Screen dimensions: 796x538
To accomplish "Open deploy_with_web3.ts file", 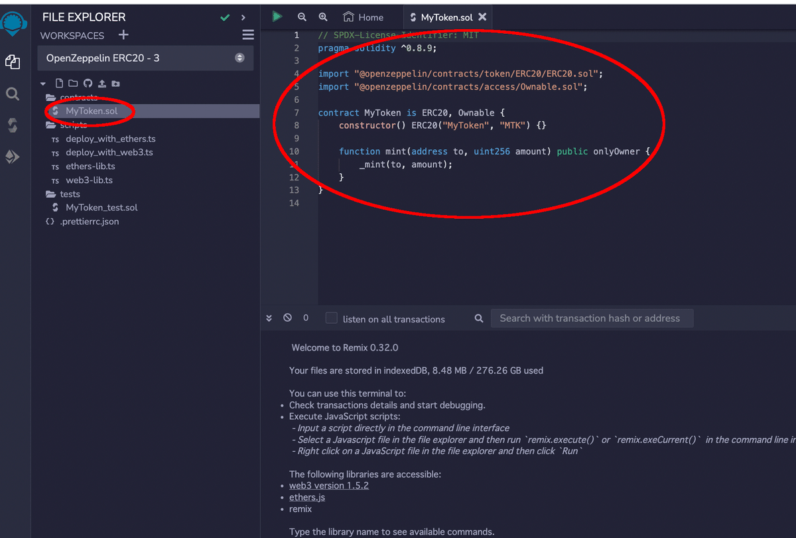I will click(109, 153).
